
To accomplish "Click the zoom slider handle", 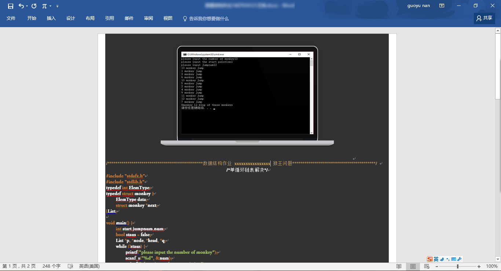I will 457,266.
